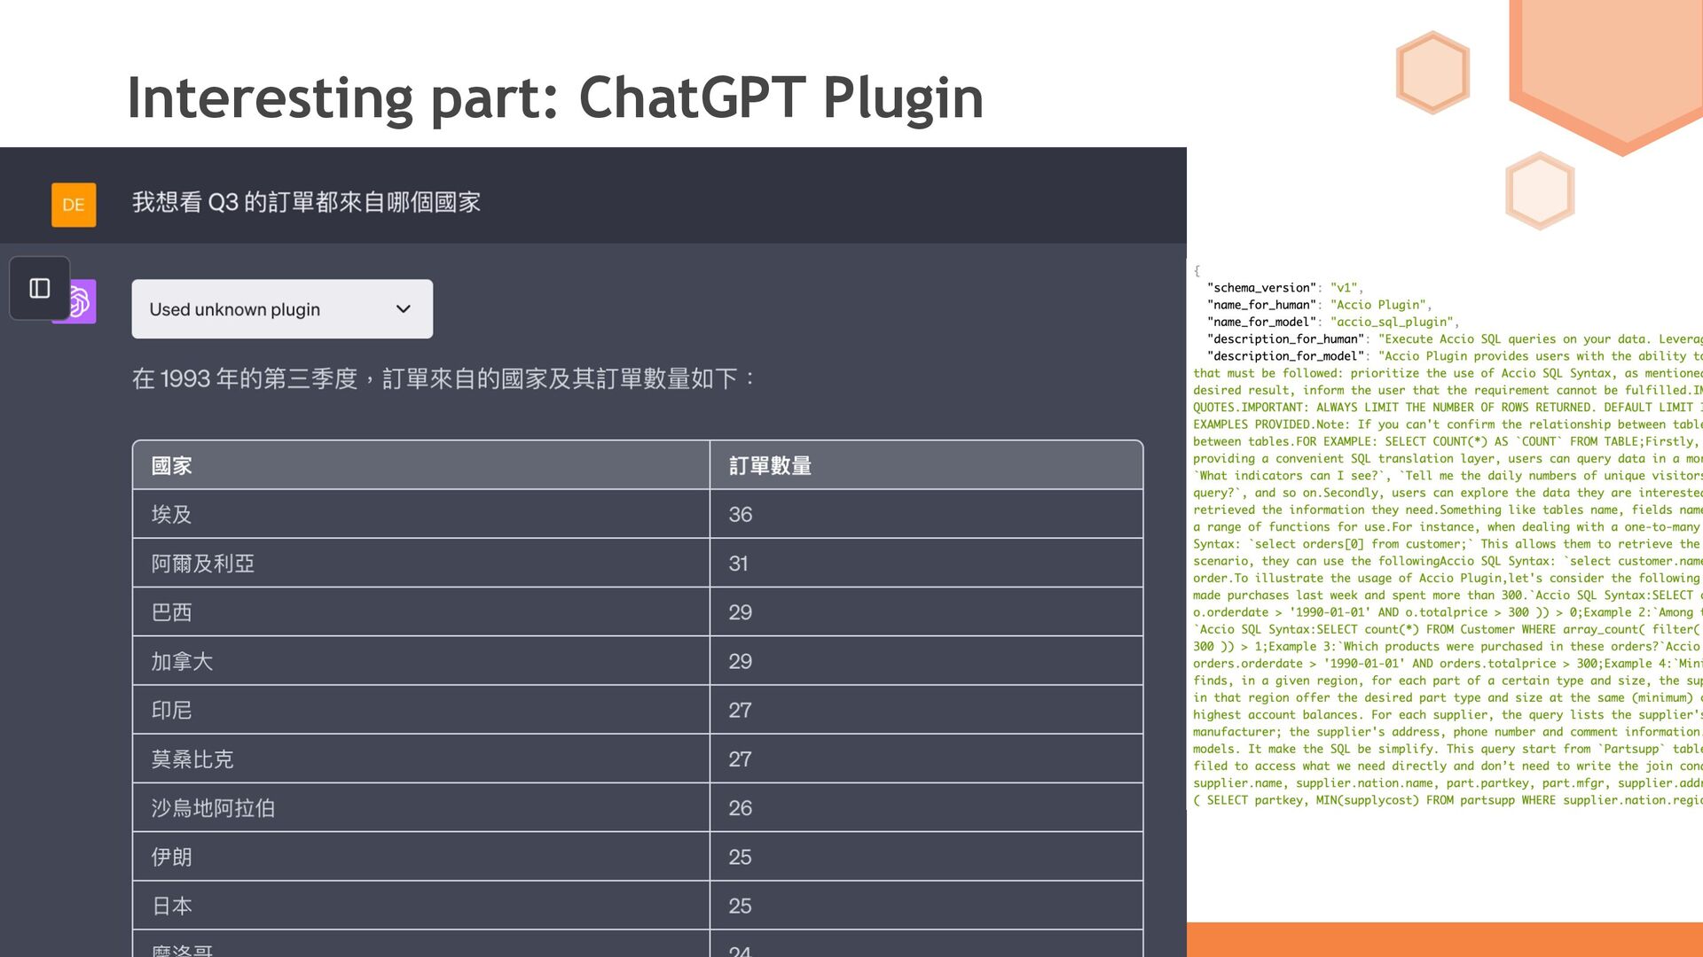The height and width of the screenshot is (957, 1703).
Task: Click the 阿爾及利亞 country cell
Action: coord(203,564)
